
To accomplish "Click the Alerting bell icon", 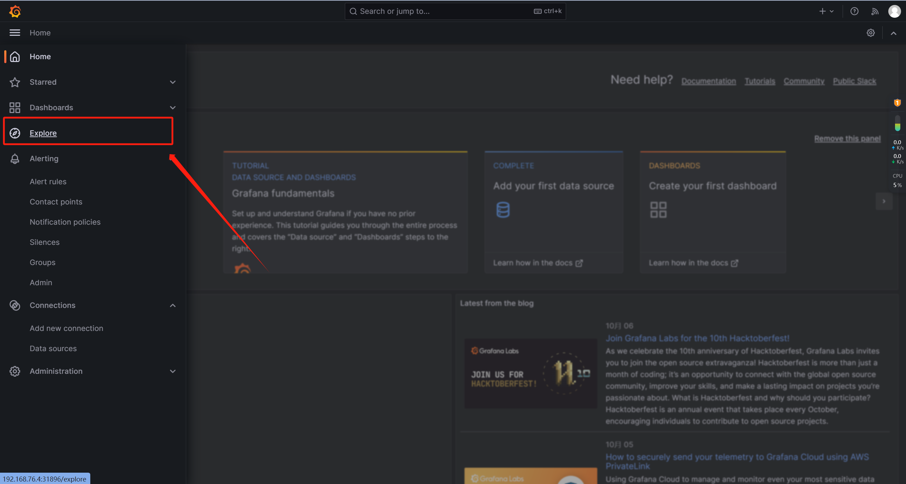I will click(15, 159).
